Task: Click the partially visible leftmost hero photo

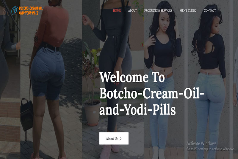Action: pos(10,79)
